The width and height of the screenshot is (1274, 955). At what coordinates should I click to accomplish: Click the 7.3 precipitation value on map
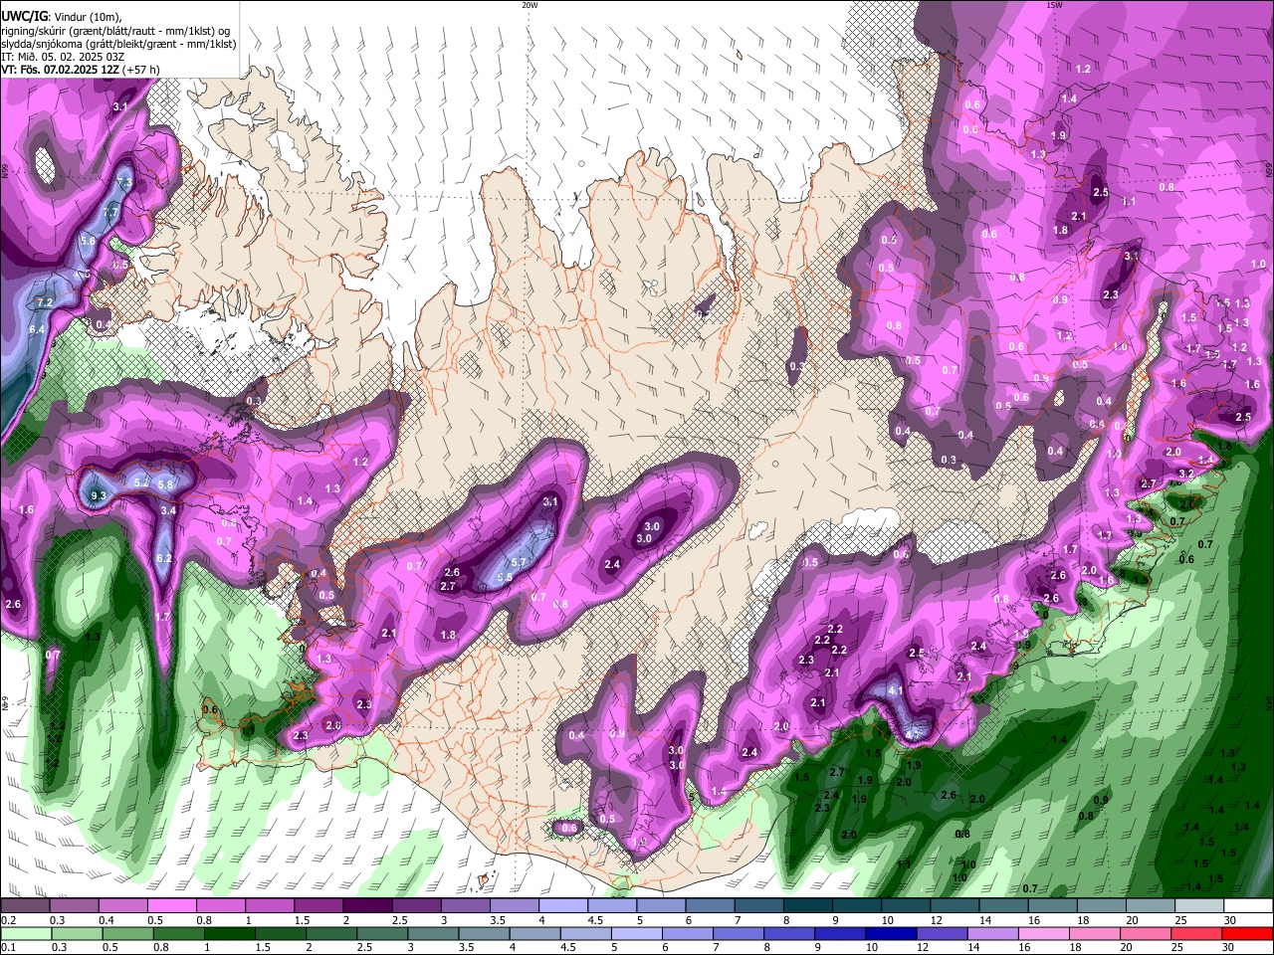[x=124, y=184]
